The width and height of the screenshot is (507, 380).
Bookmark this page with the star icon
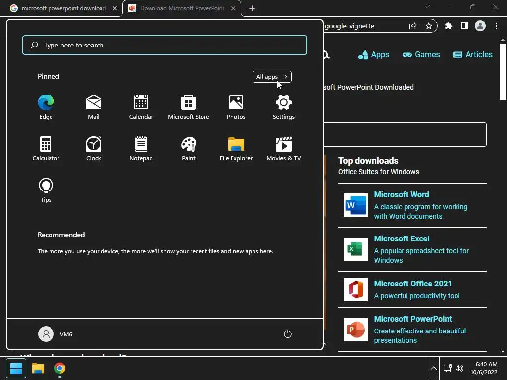(429, 26)
